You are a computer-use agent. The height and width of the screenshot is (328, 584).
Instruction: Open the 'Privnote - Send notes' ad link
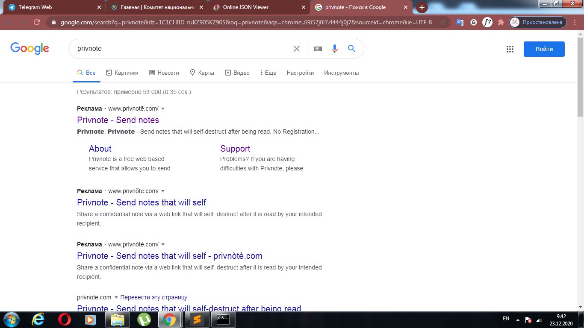118,120
